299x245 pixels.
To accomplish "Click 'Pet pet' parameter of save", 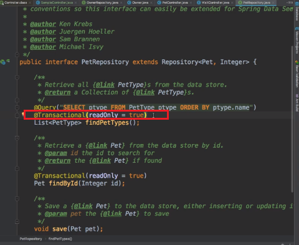I will click(x=83, y=229).
